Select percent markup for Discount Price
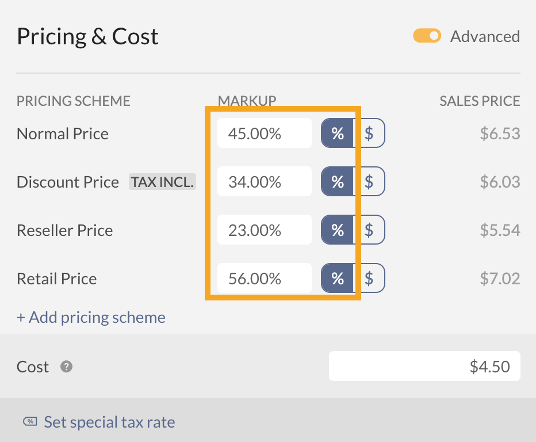The height and width of the screenshot is (442, 536). coord(337,182)
